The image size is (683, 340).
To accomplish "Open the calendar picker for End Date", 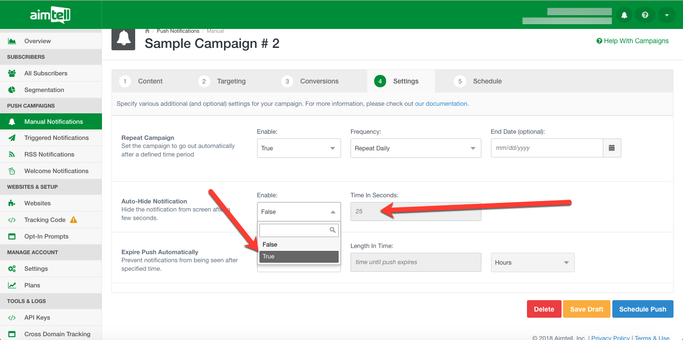I will coord(612,148).
